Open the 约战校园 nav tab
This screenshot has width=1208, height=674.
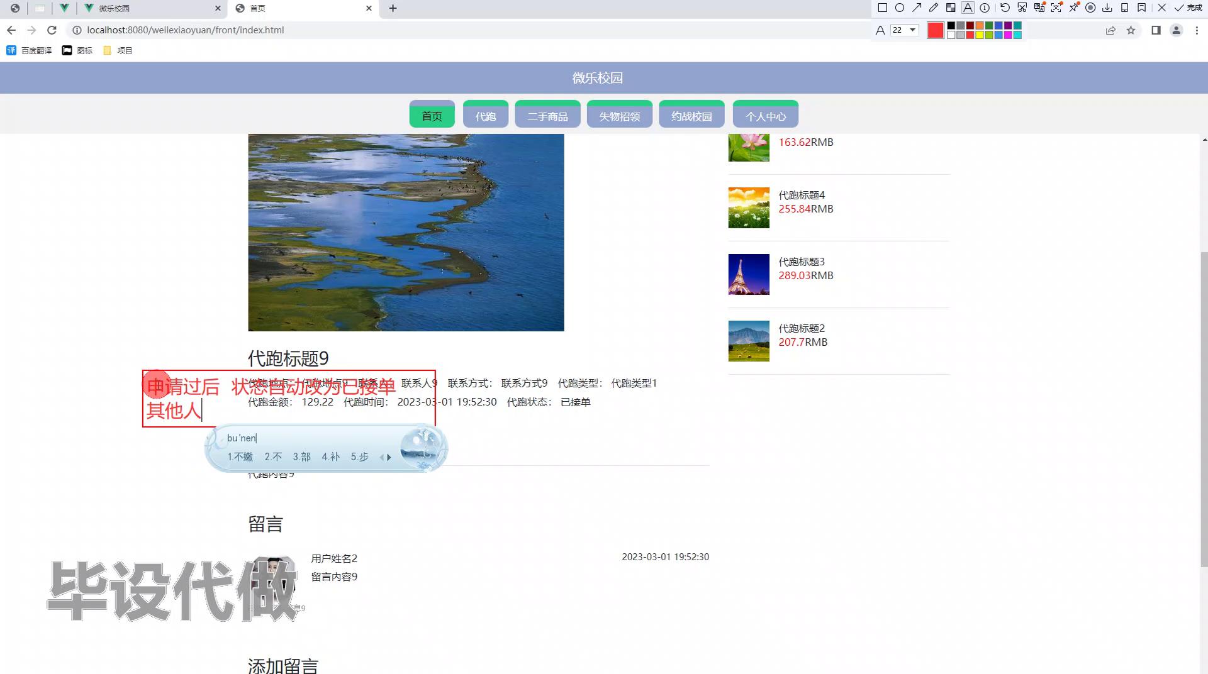pyautogui.click(x=691, y=114)
